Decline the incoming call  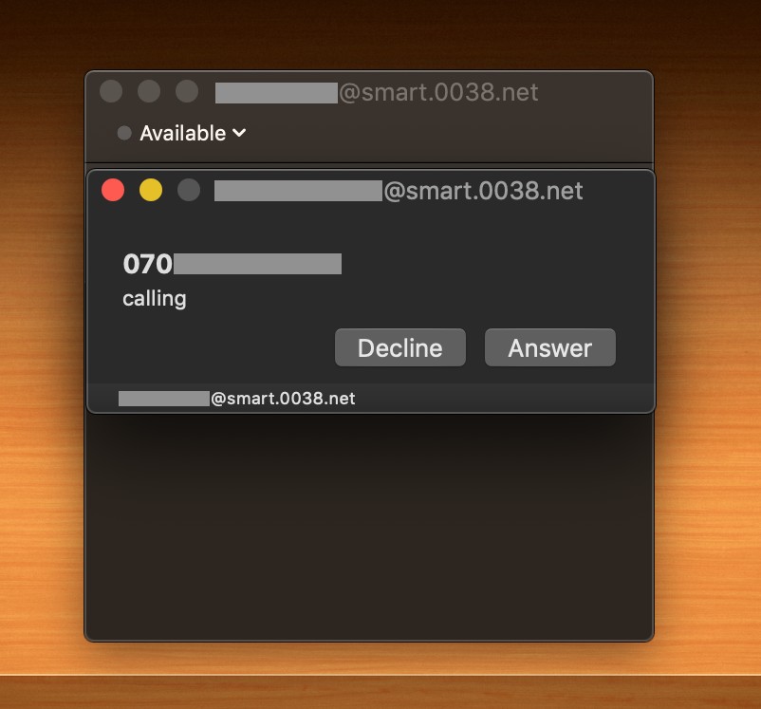(399, 347)
